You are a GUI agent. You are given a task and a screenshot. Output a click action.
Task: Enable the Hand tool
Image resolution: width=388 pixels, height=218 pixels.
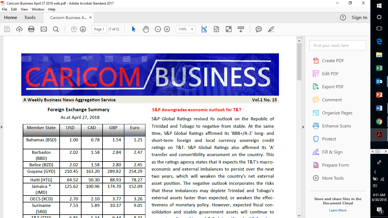pos(146,29)
